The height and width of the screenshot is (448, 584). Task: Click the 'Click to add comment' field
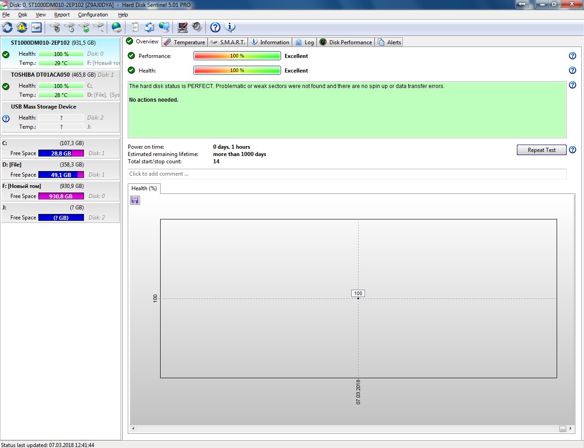coord(347,174)
